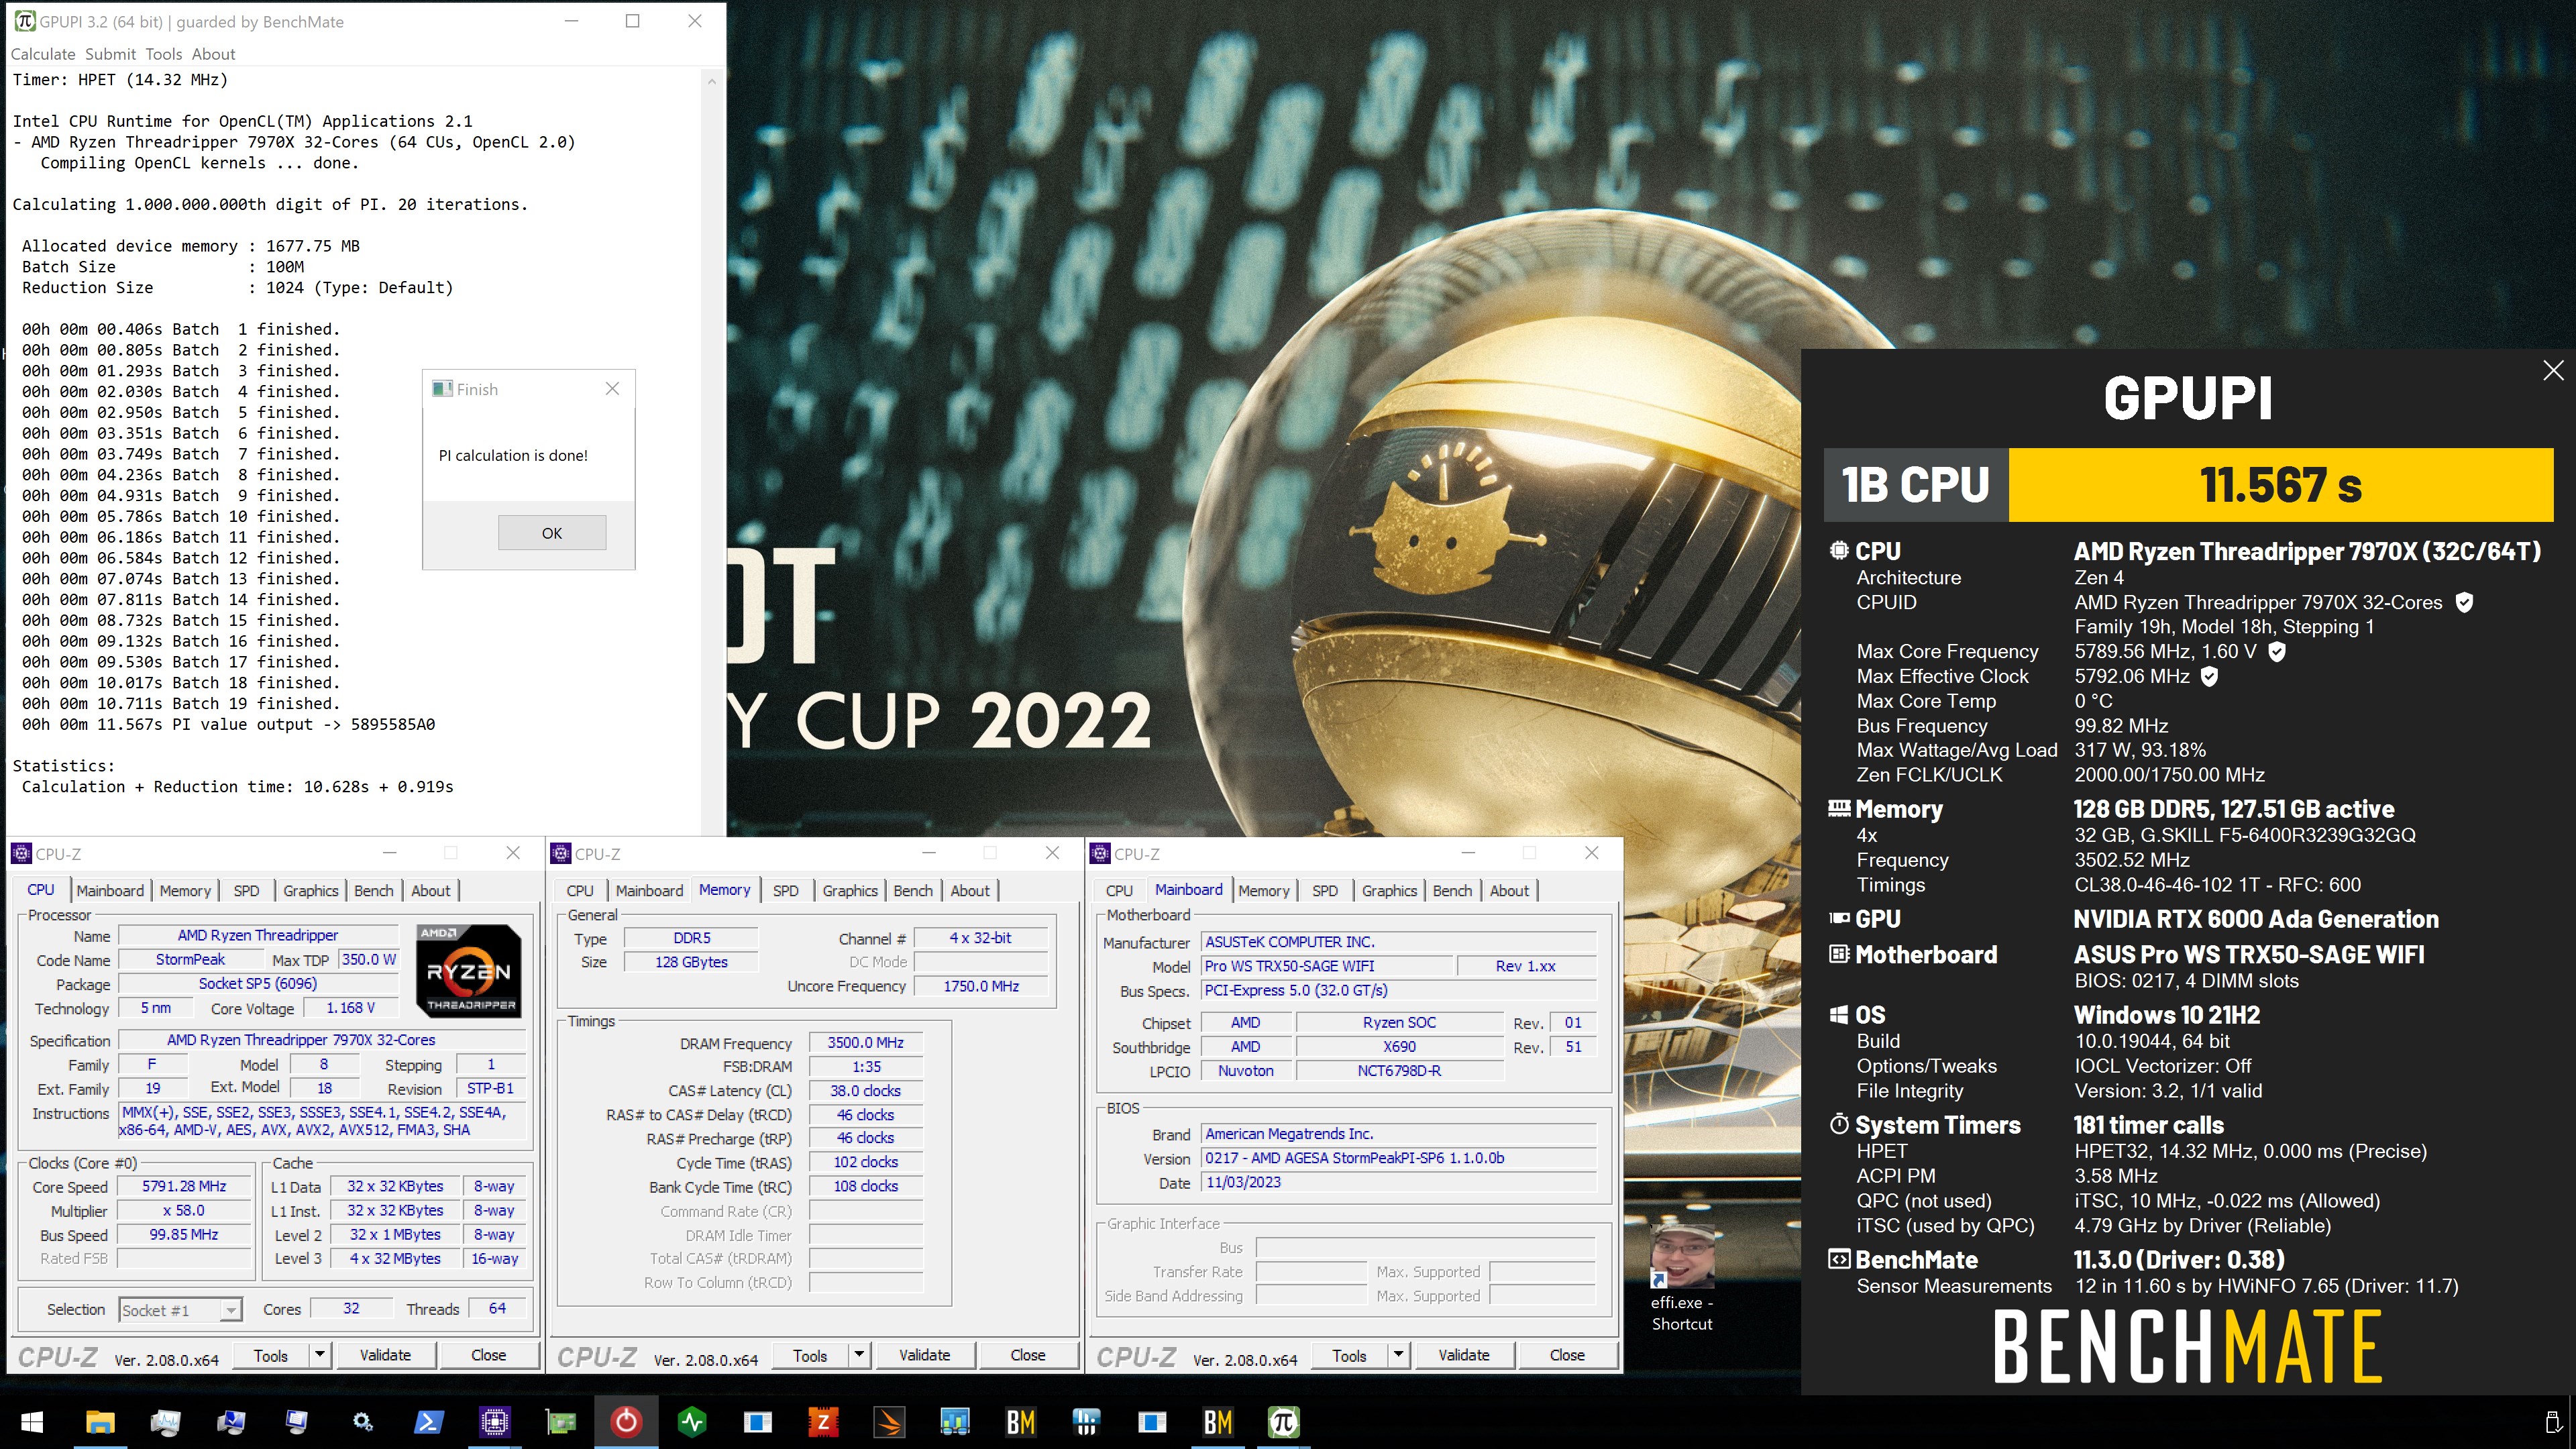Close the Finish dialog
This screenshot has height=1449, width=2576.
click(613, 388)
